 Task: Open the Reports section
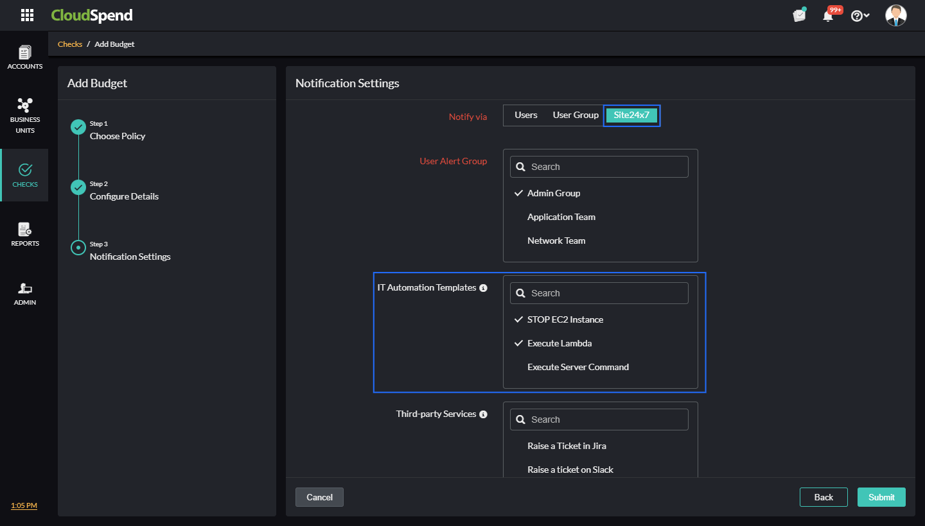click(24, 233)
